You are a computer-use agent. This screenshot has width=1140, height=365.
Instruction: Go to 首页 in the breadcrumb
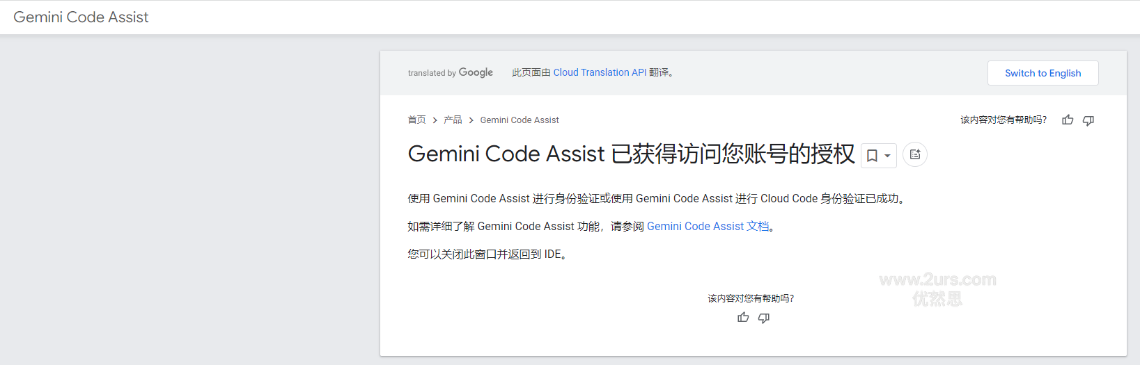(416, 120)
